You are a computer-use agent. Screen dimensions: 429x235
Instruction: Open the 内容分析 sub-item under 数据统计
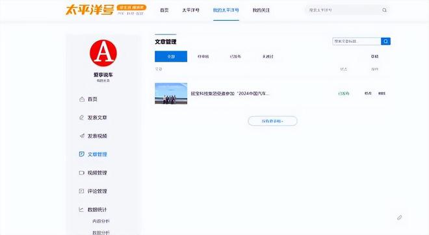pos(101,221)
